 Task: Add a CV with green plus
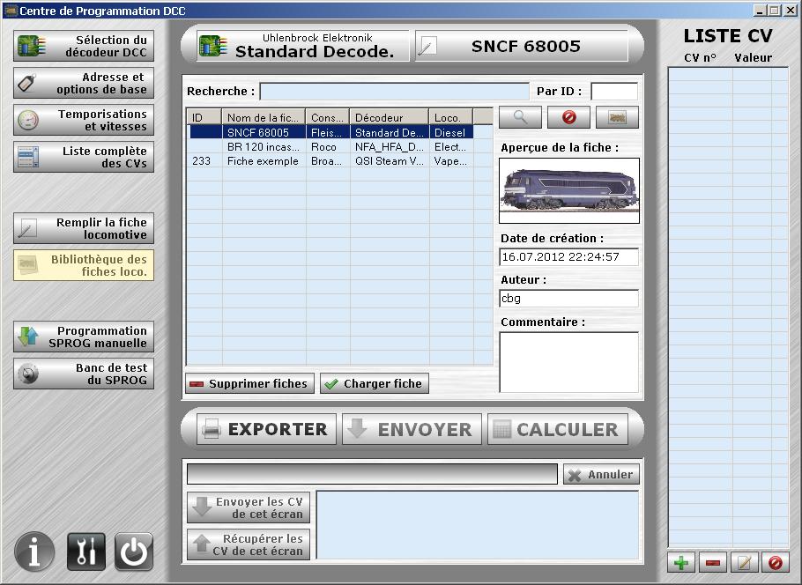[680, 563]
